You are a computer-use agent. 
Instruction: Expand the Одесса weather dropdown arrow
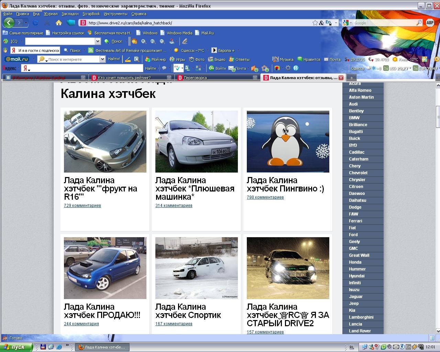pos(208,51)
